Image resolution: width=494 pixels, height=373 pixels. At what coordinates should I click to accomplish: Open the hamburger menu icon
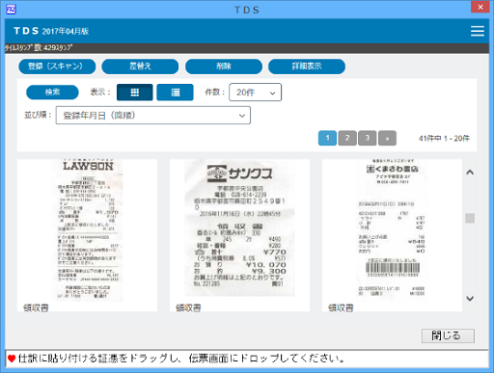coord(478,31)
